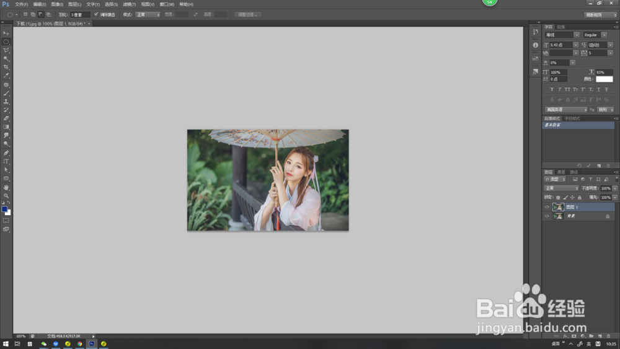620x349 pixels.
Task: Open the workspace switcher button
Action: [x=600, y=15]
